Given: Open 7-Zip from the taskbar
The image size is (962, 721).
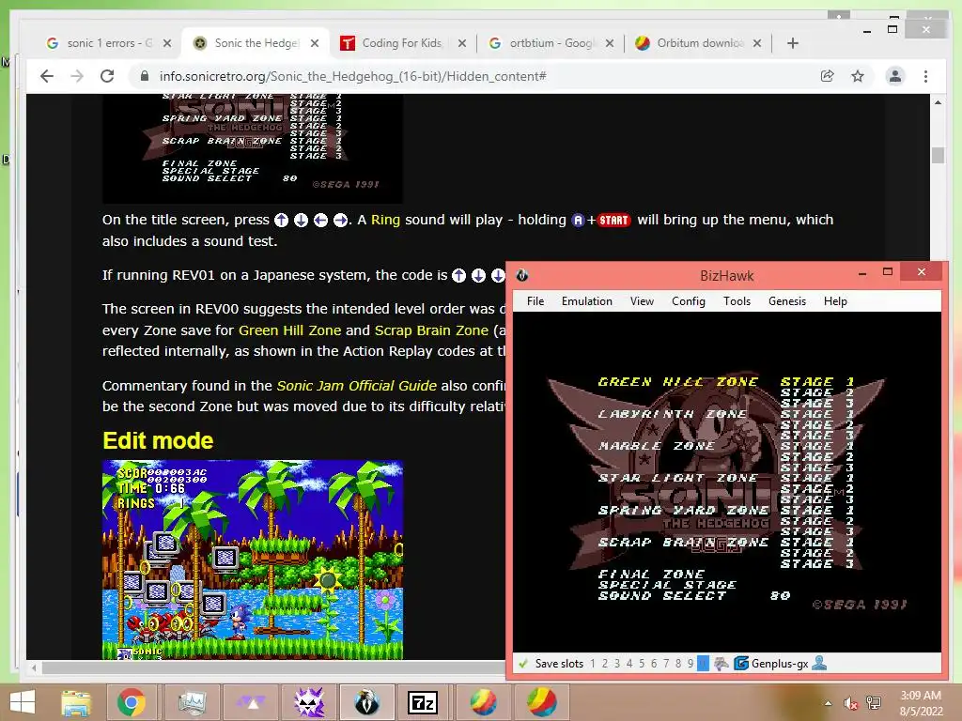Looking at the screenshot, I should click(424, 702).
